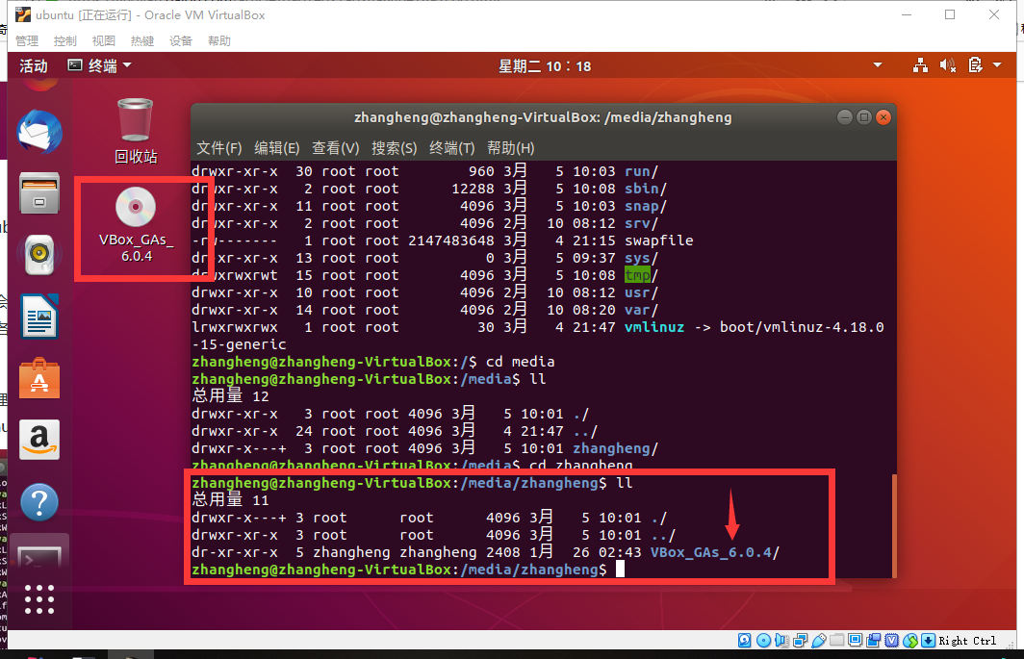The height and width of the screenshot is (659, 1024).
Task: Click the Amazon icon in the dock
Action: (x=39, y=440)
